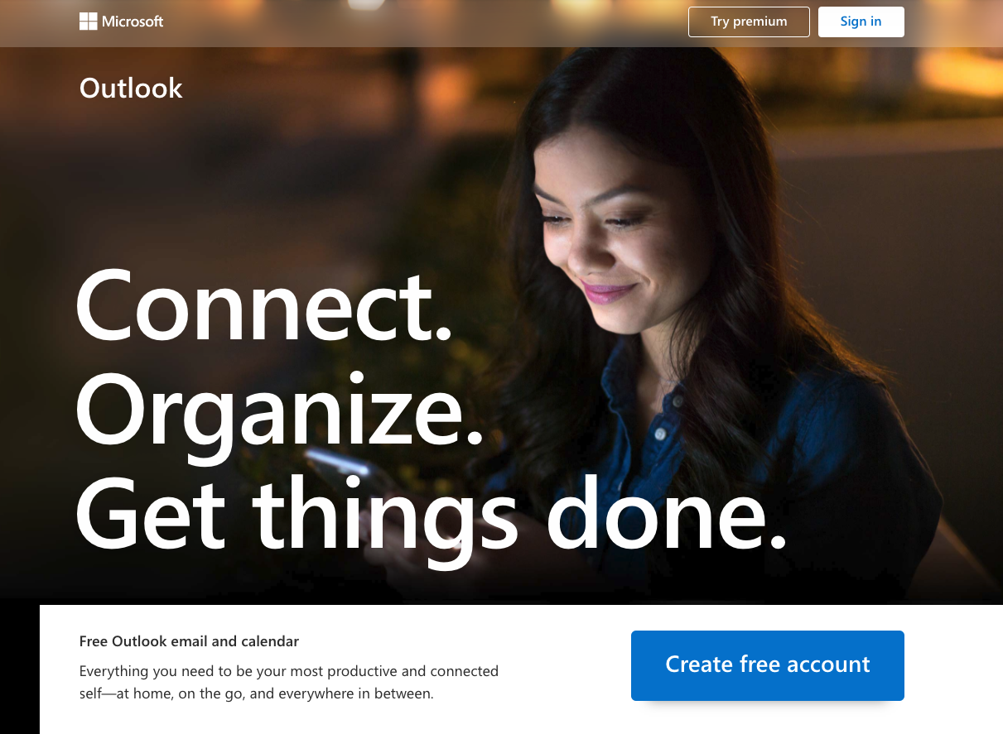This screenshot has height=734, width=1003.
Task: Click the "Everything you need to be" paragraph line
Action: (x=289, y=671)
